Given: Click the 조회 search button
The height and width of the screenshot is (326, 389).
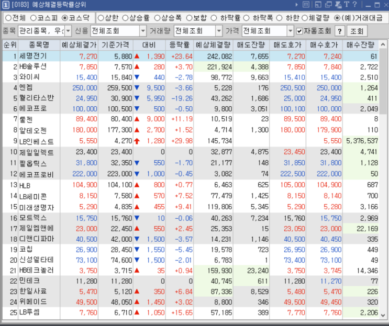Looking at the screenshot, I should (357, 31).
